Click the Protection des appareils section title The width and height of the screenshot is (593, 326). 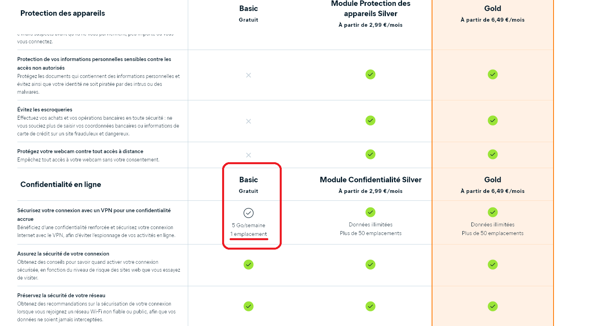(63, 13)
